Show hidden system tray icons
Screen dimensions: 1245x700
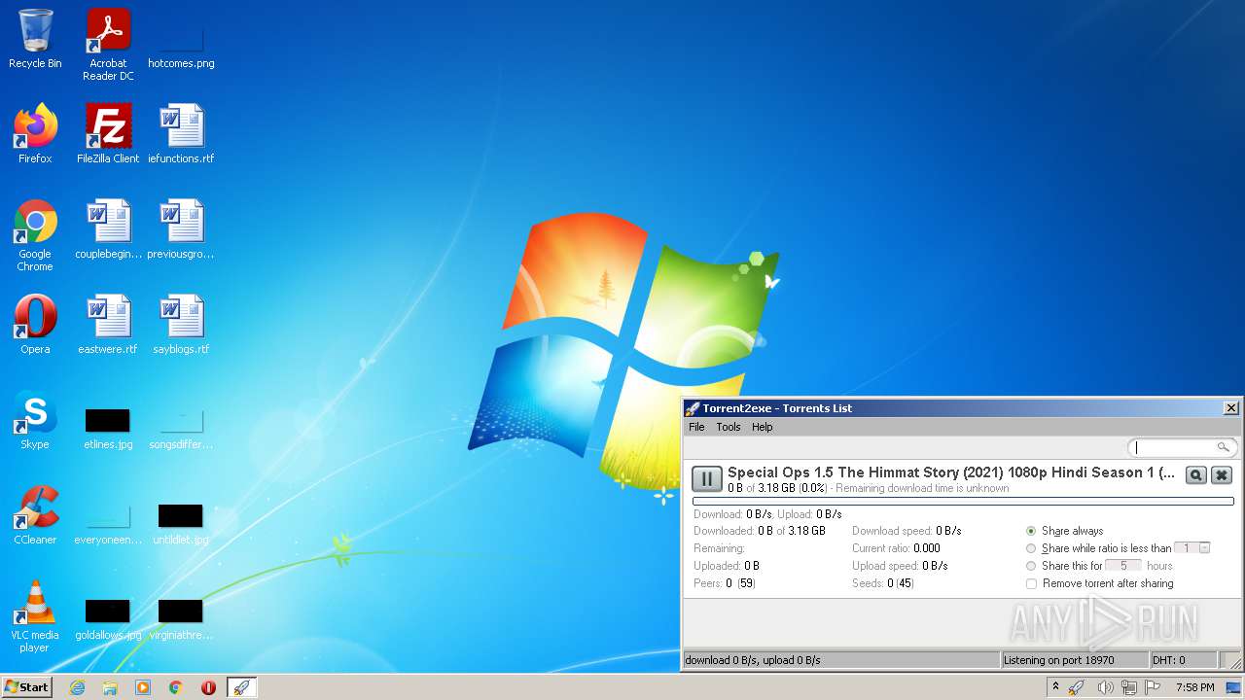pos(1055,687)
